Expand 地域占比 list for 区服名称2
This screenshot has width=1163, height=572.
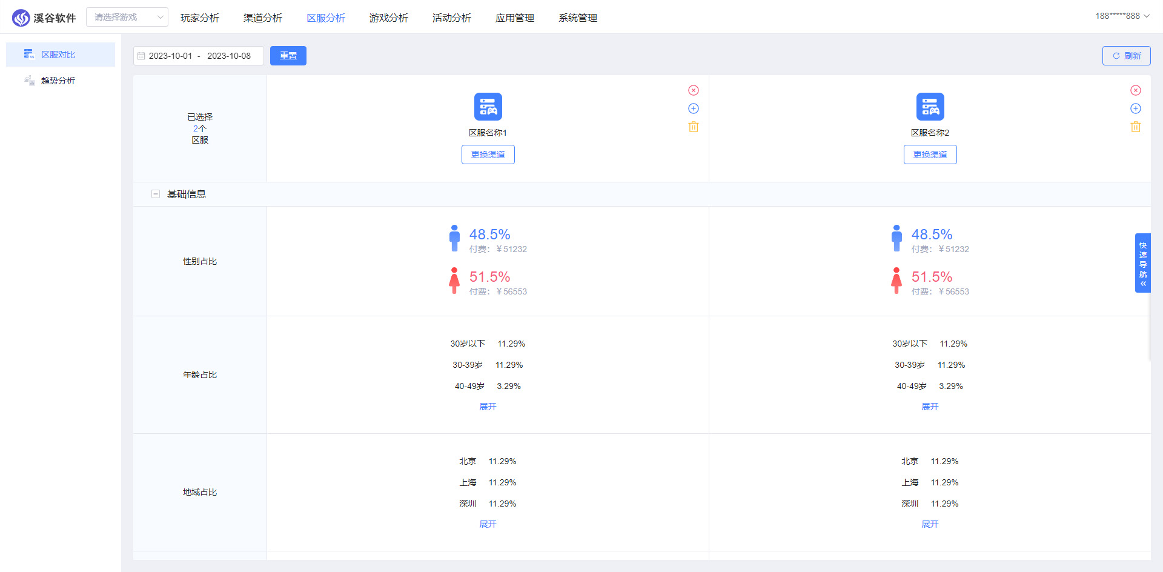(x=930, y=524)
